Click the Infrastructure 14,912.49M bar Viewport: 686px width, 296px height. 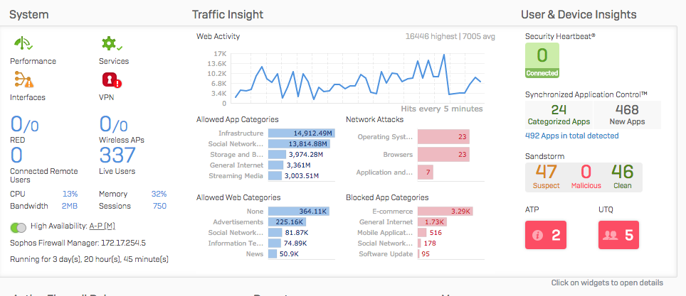point(302,133)
